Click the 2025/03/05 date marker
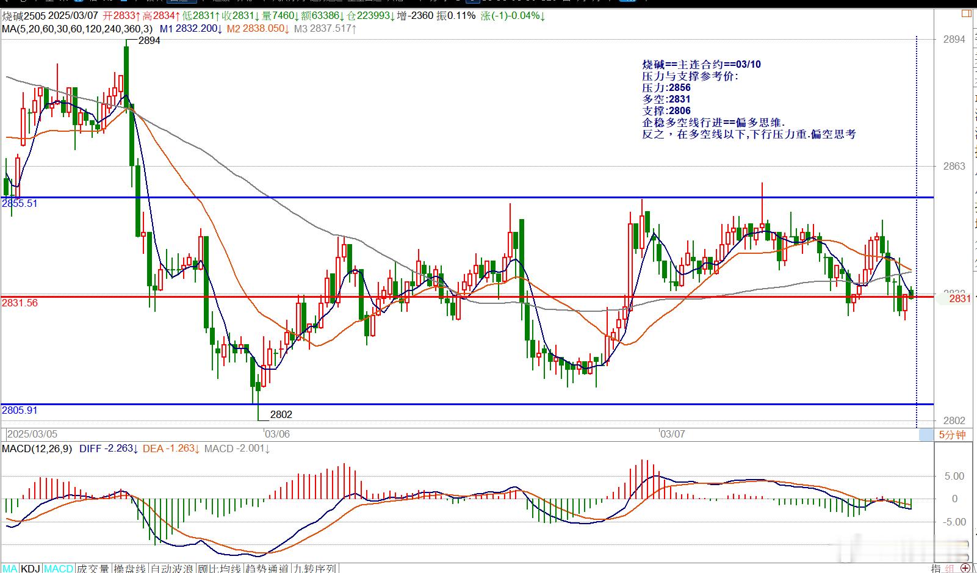 tap(32, 434)
